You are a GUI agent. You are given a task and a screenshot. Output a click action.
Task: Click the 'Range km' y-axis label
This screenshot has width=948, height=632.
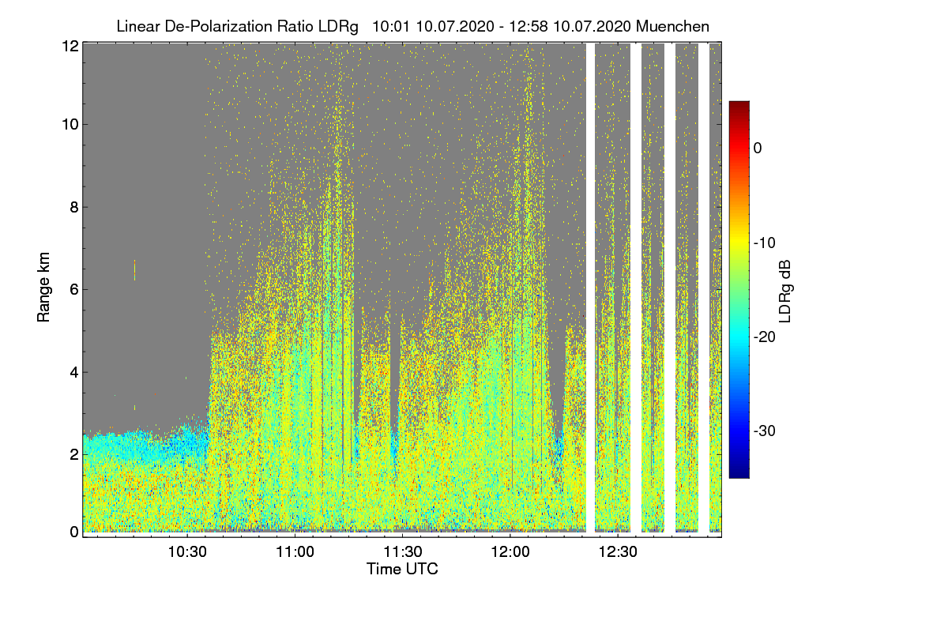point(43,288)
